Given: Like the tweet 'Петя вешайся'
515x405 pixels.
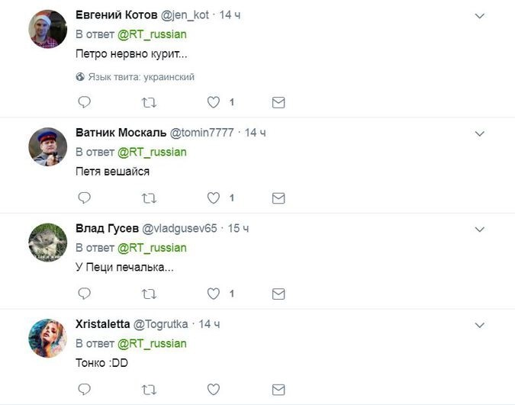Looking at the screenshot, I should click(214, 198).
